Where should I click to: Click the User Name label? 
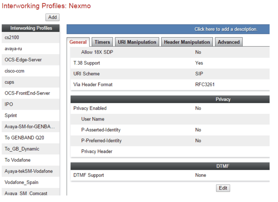coord(93,119)
